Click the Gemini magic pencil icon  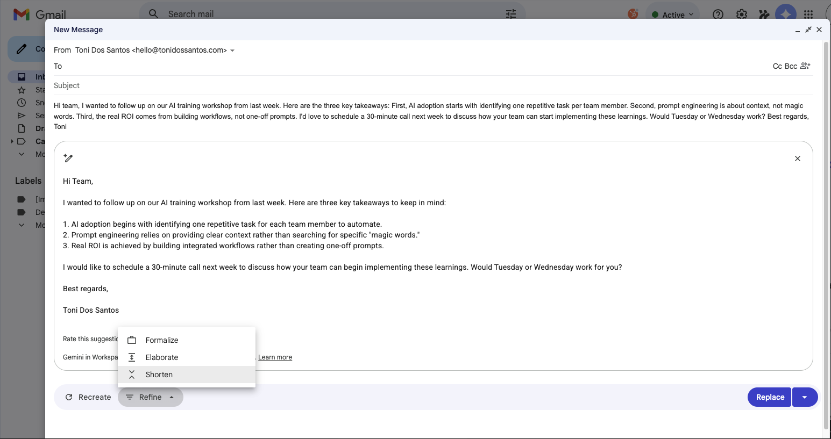click(x=68, y=158)
